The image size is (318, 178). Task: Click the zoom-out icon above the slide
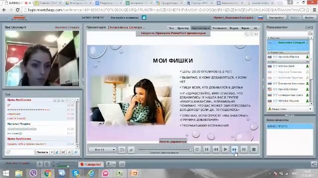coord(251,34)
